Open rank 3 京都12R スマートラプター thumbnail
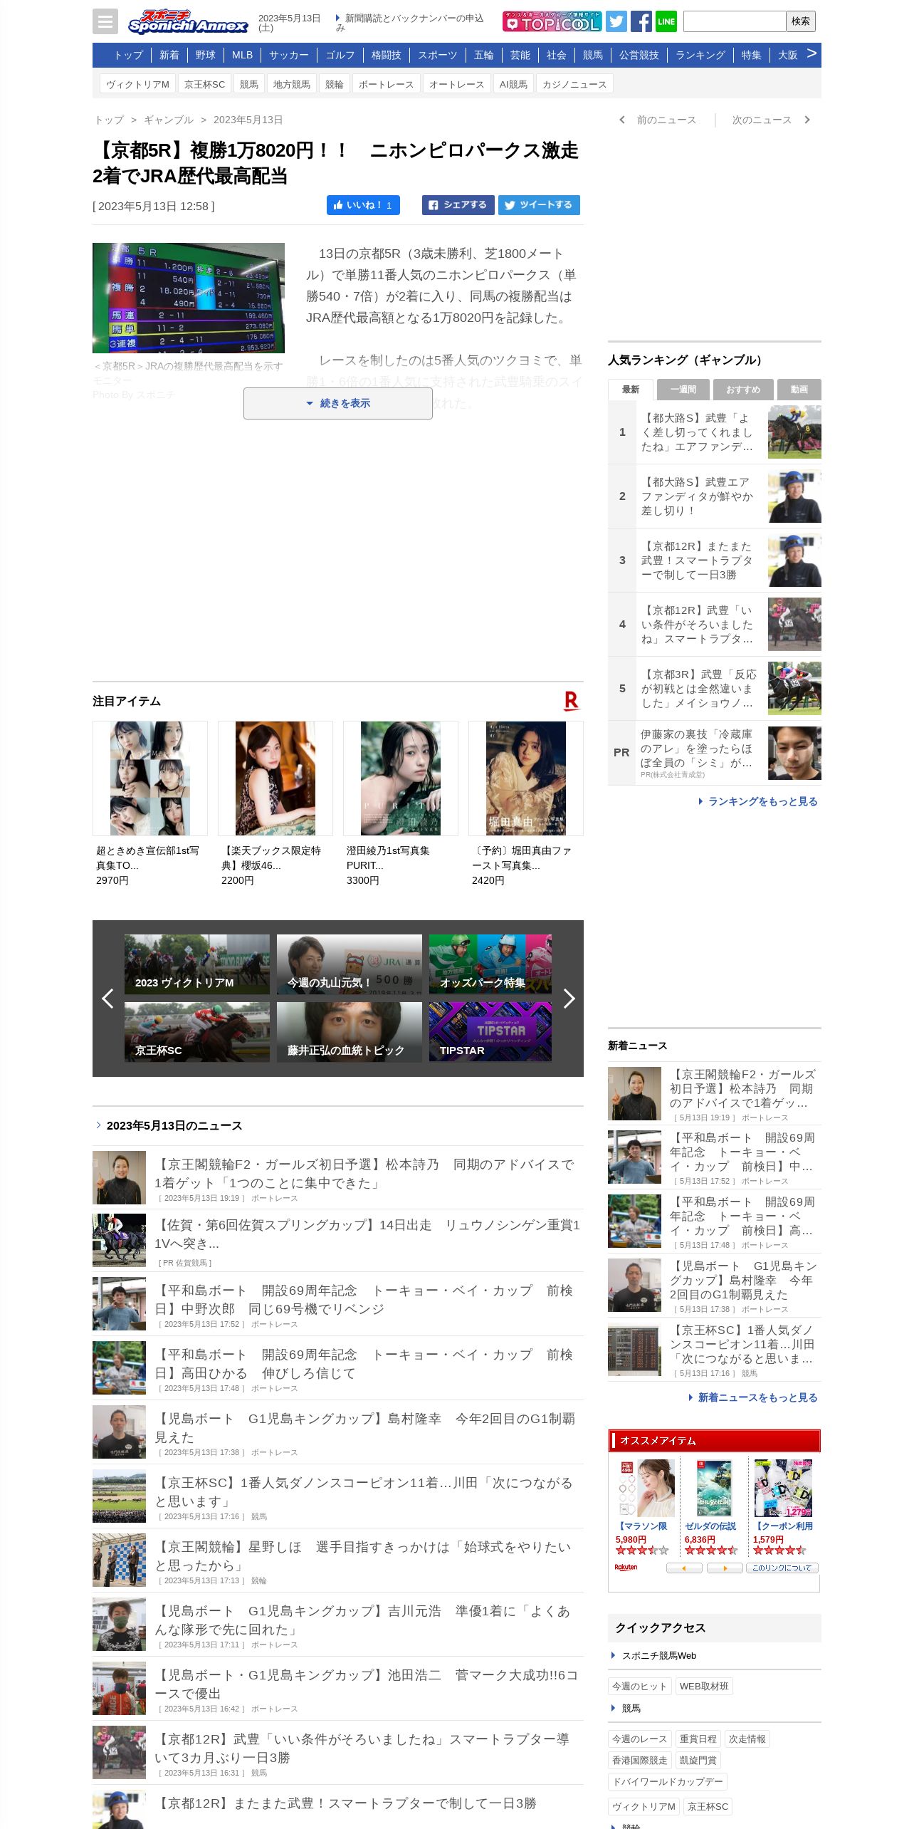914x1829 pixels. point(794,561)
